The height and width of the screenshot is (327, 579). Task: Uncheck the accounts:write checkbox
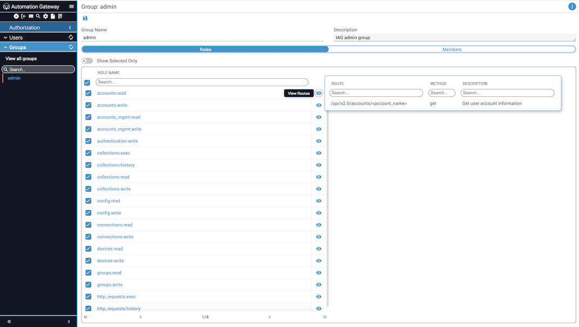(88, 105)
